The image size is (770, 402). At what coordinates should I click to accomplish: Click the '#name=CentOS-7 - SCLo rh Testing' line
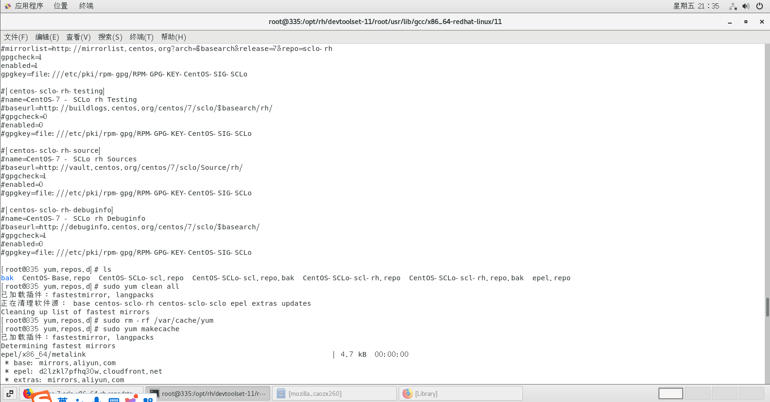coord(69,100)
